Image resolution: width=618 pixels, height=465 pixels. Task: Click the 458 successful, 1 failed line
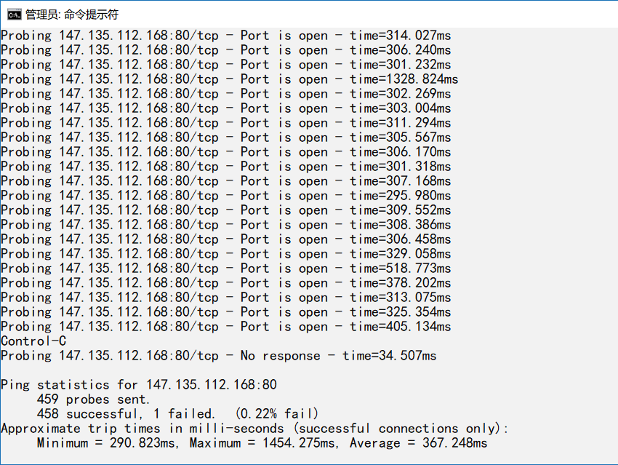[125, 414]
